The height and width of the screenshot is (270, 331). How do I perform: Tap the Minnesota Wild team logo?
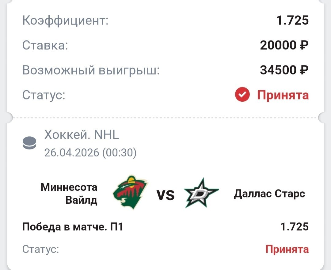pyautogui.click(x=130, y=193)
